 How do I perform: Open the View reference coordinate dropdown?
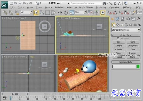pos(81,12)
